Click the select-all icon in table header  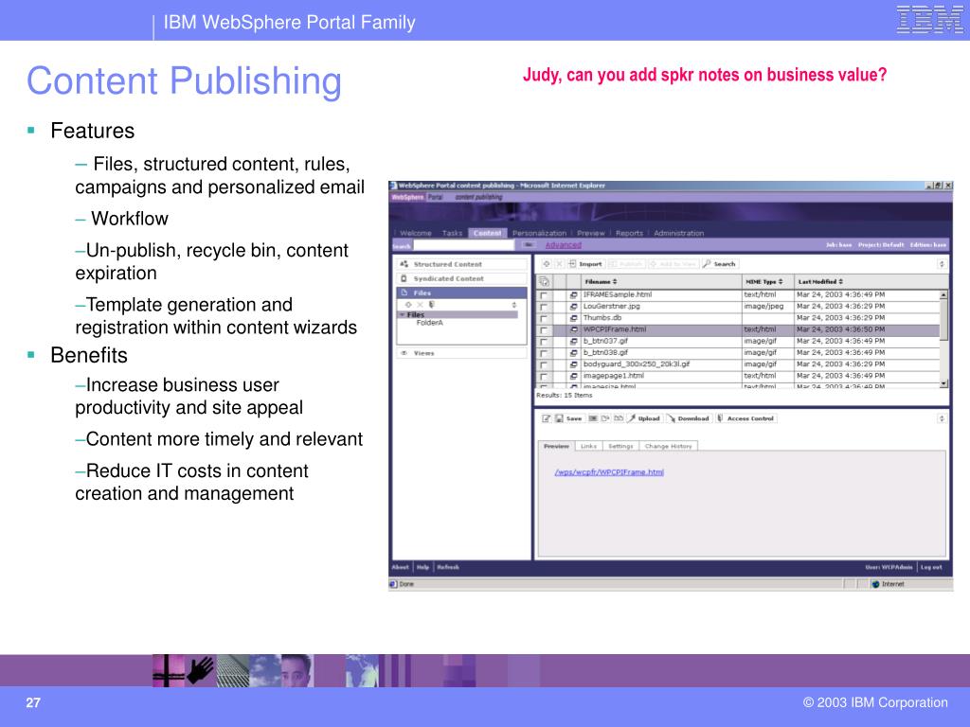coord(545,281)
